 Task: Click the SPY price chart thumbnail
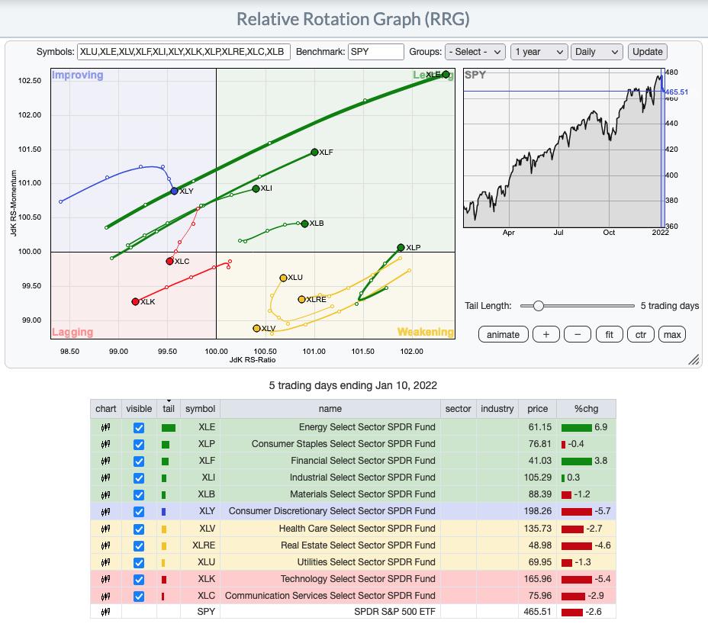tap(565, 148)
